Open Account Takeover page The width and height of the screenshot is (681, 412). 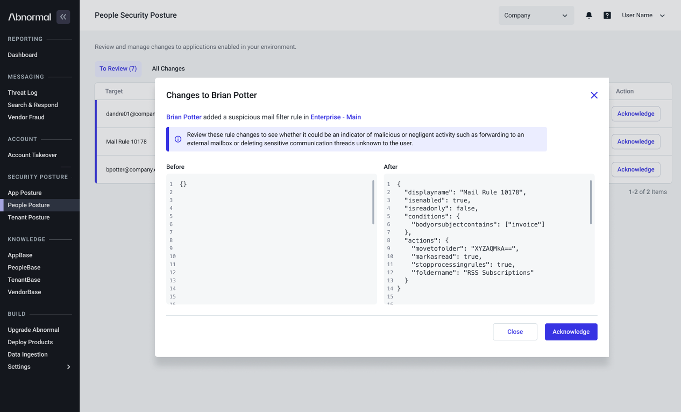32,155
